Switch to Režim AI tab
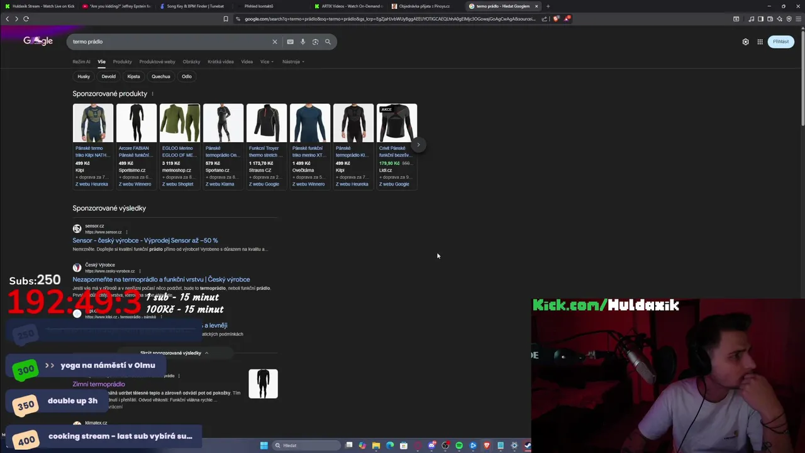Screen dimensions: 805x453 (81, 62)
